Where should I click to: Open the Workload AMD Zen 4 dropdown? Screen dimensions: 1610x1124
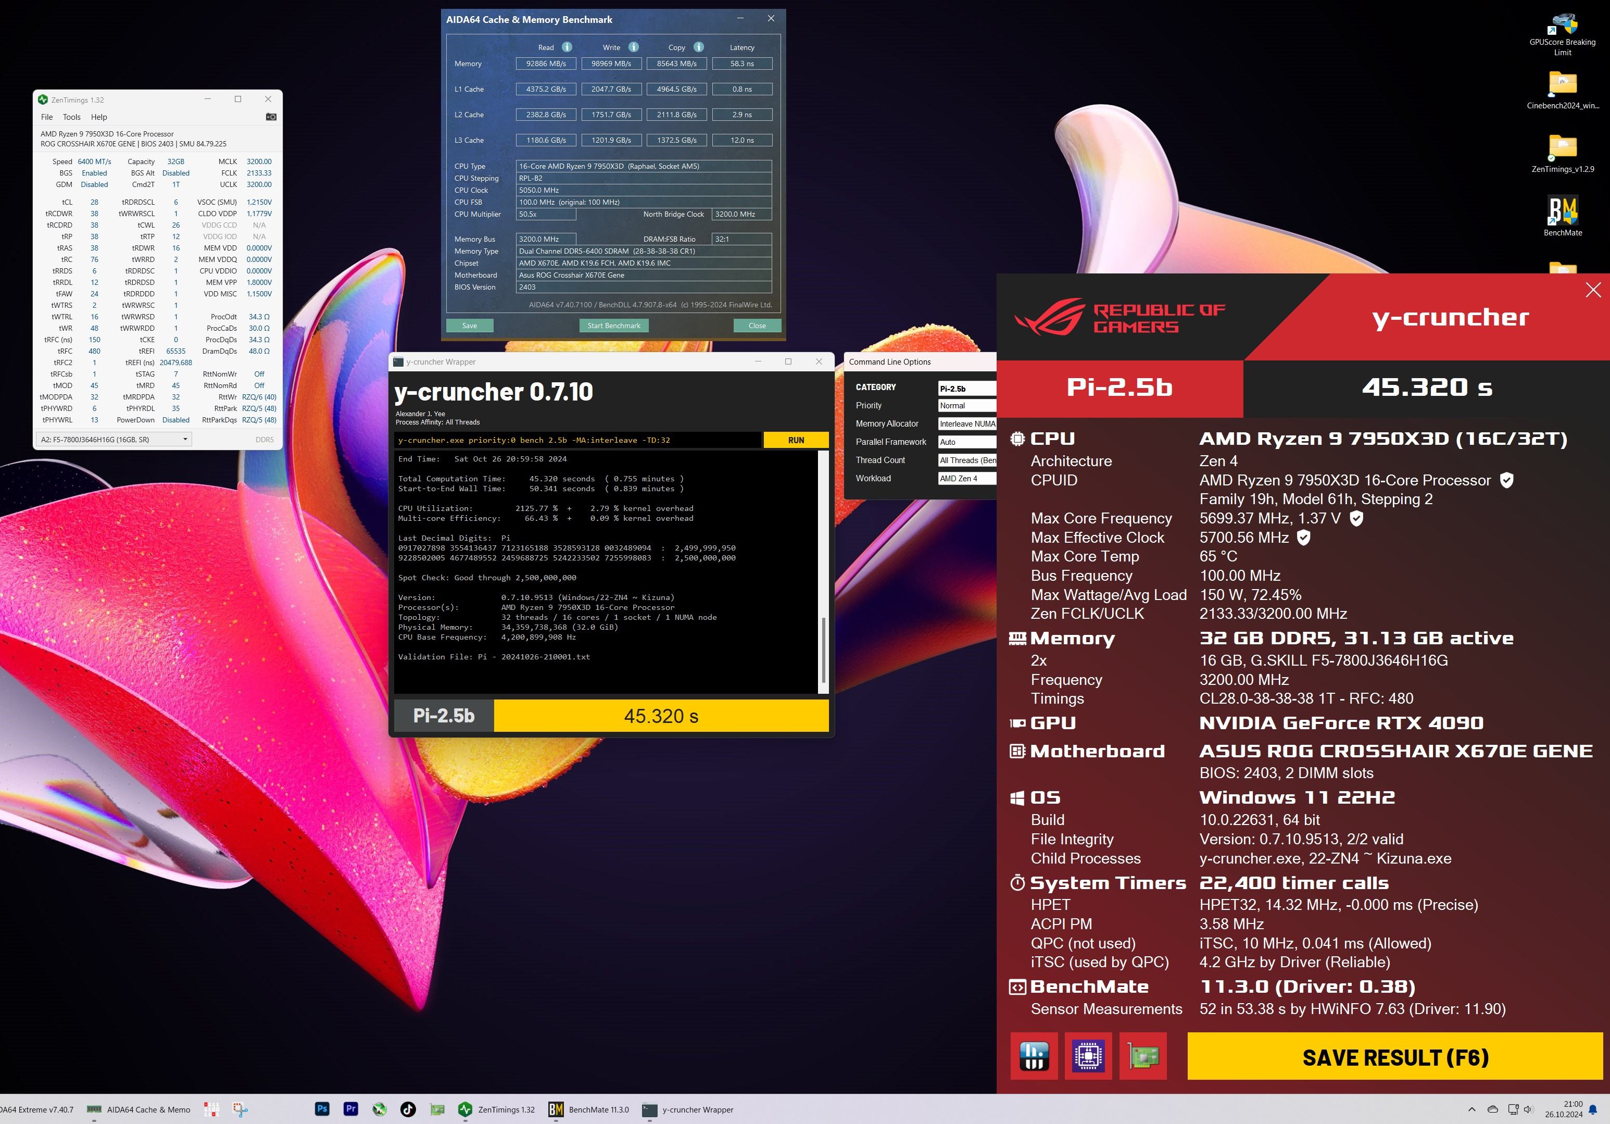tap(966, 479)
